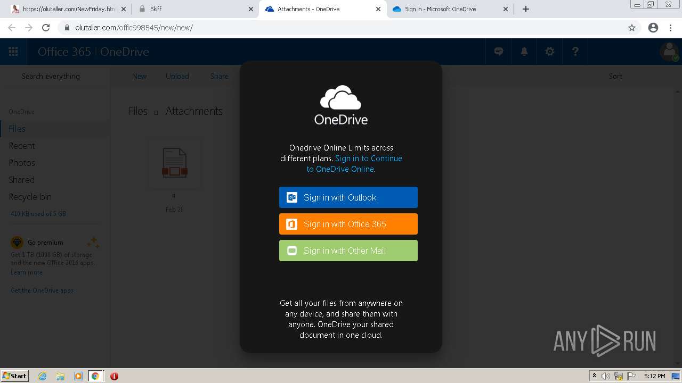Screen dimensions: 682x383
Task: Click the volume speaker tray icon
Action: (x=606, y=376)
